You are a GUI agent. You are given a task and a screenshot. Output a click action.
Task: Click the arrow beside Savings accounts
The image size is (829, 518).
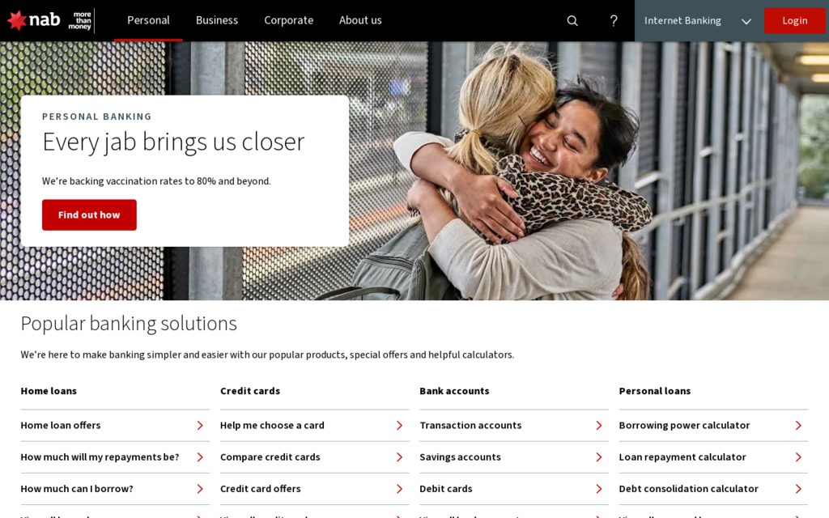coord(599,457)
